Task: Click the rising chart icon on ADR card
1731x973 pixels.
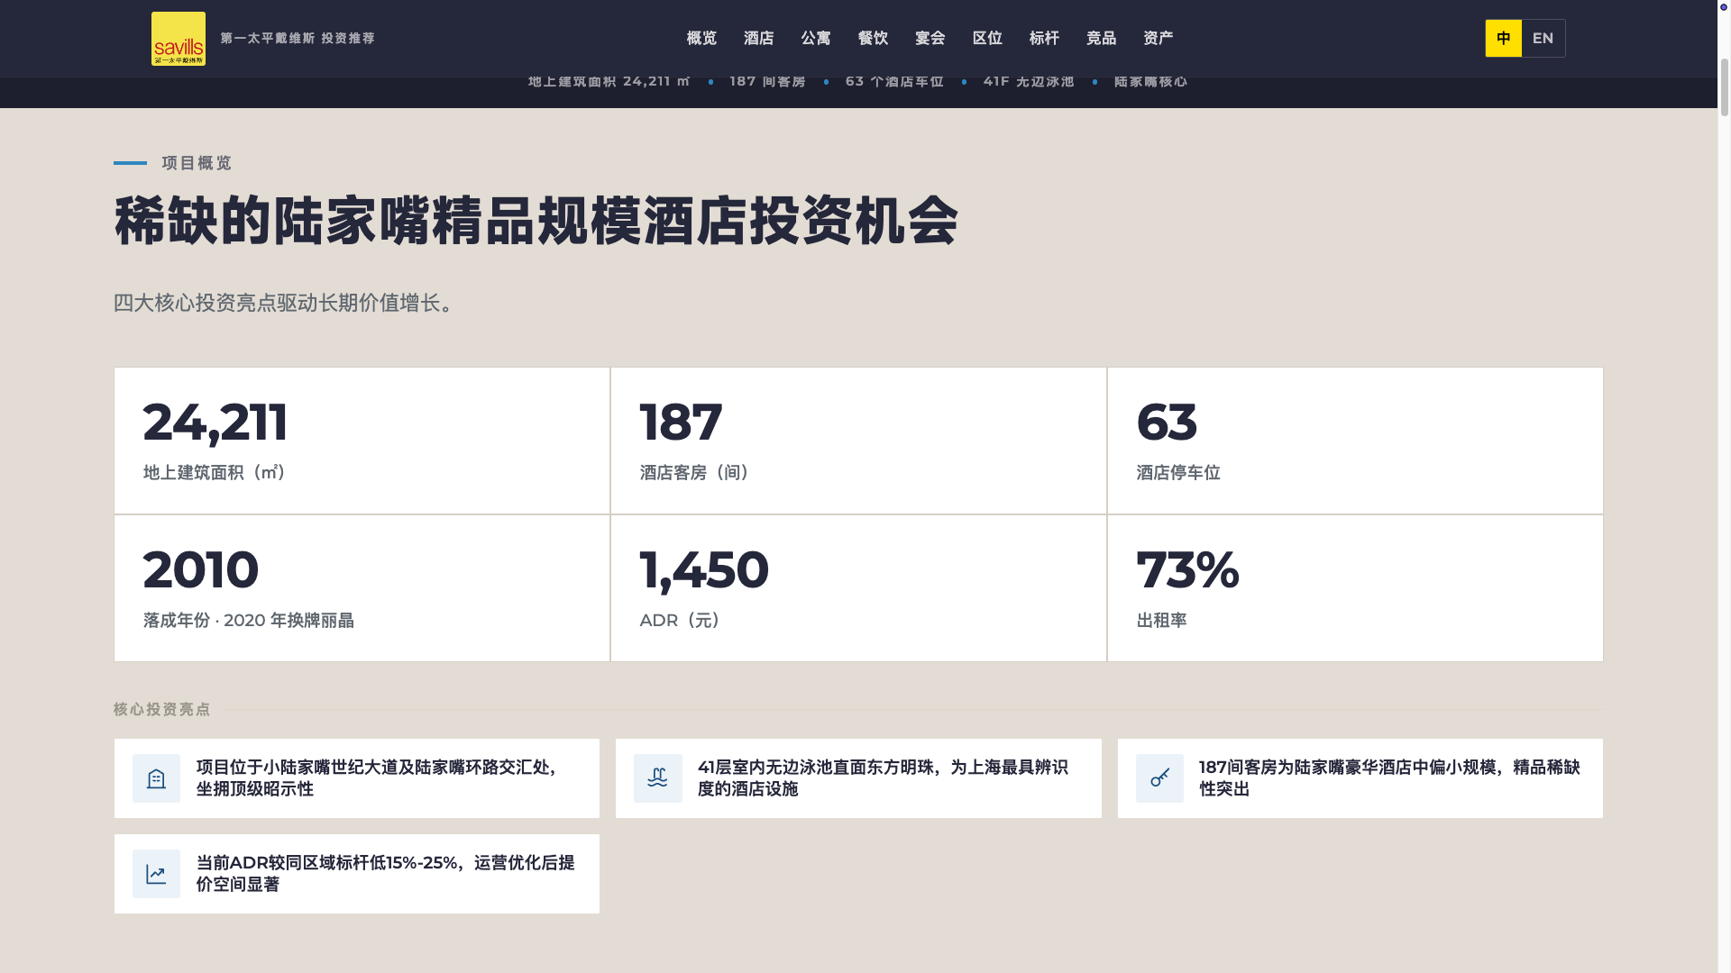Action: [x=156, y=874]
